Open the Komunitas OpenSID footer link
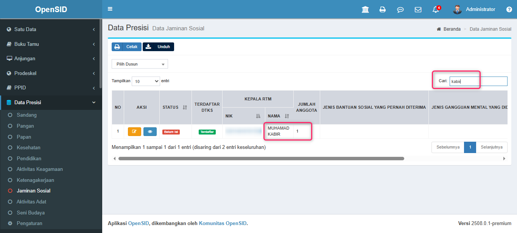The height and width of the screenshot is (233, 517). tap(223, 224)
